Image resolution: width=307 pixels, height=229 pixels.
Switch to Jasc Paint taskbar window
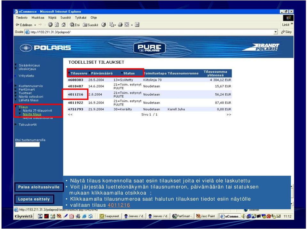coord(207,216)
